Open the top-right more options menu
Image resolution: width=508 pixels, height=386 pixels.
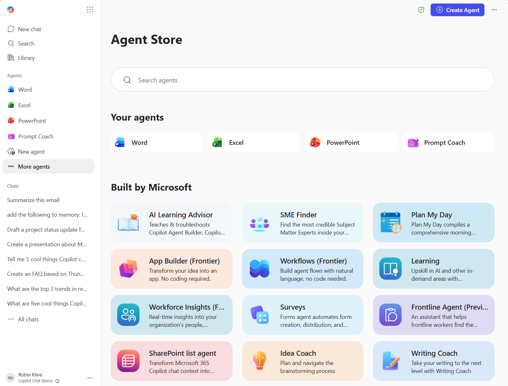[x=494, y=10]
